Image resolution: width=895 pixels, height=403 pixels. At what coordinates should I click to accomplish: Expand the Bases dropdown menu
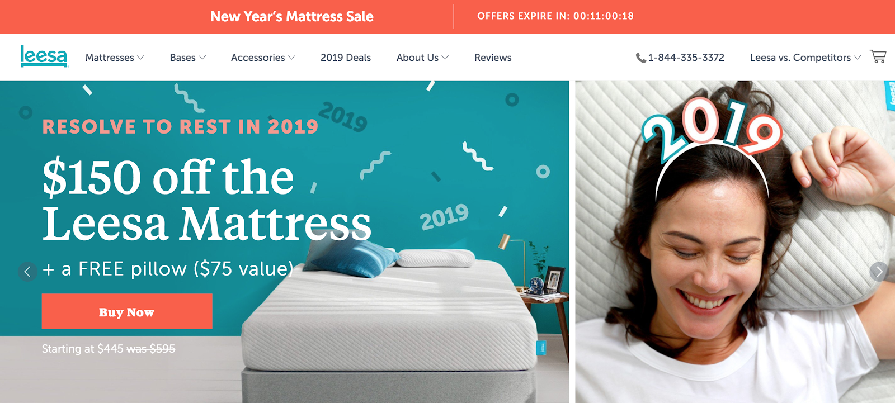tap(188, 58)
